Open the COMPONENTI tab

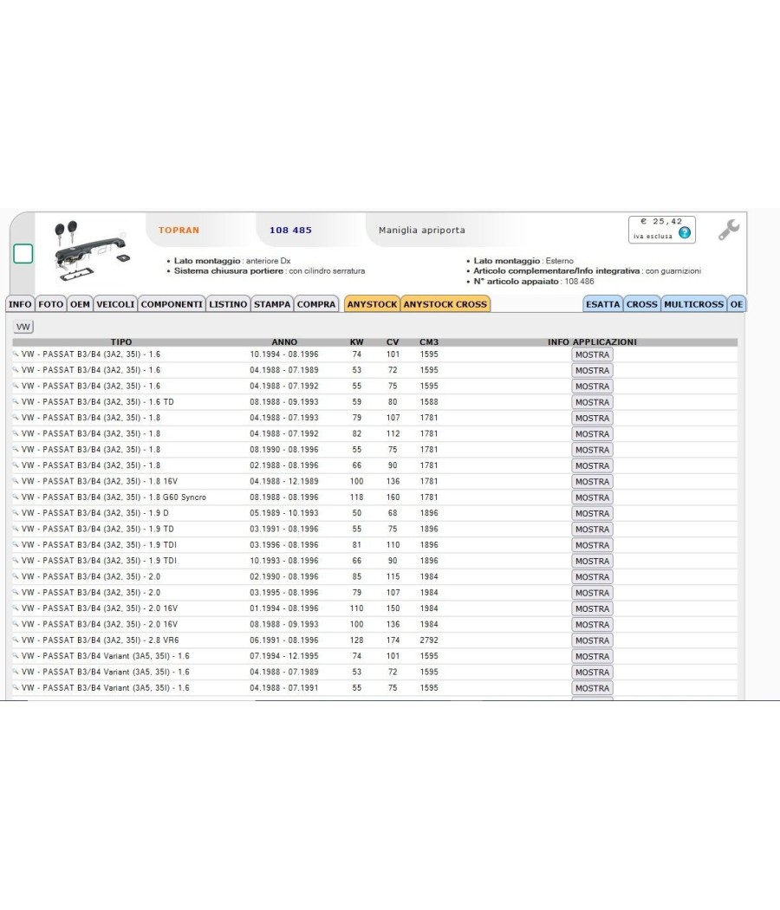click(172, 304)
